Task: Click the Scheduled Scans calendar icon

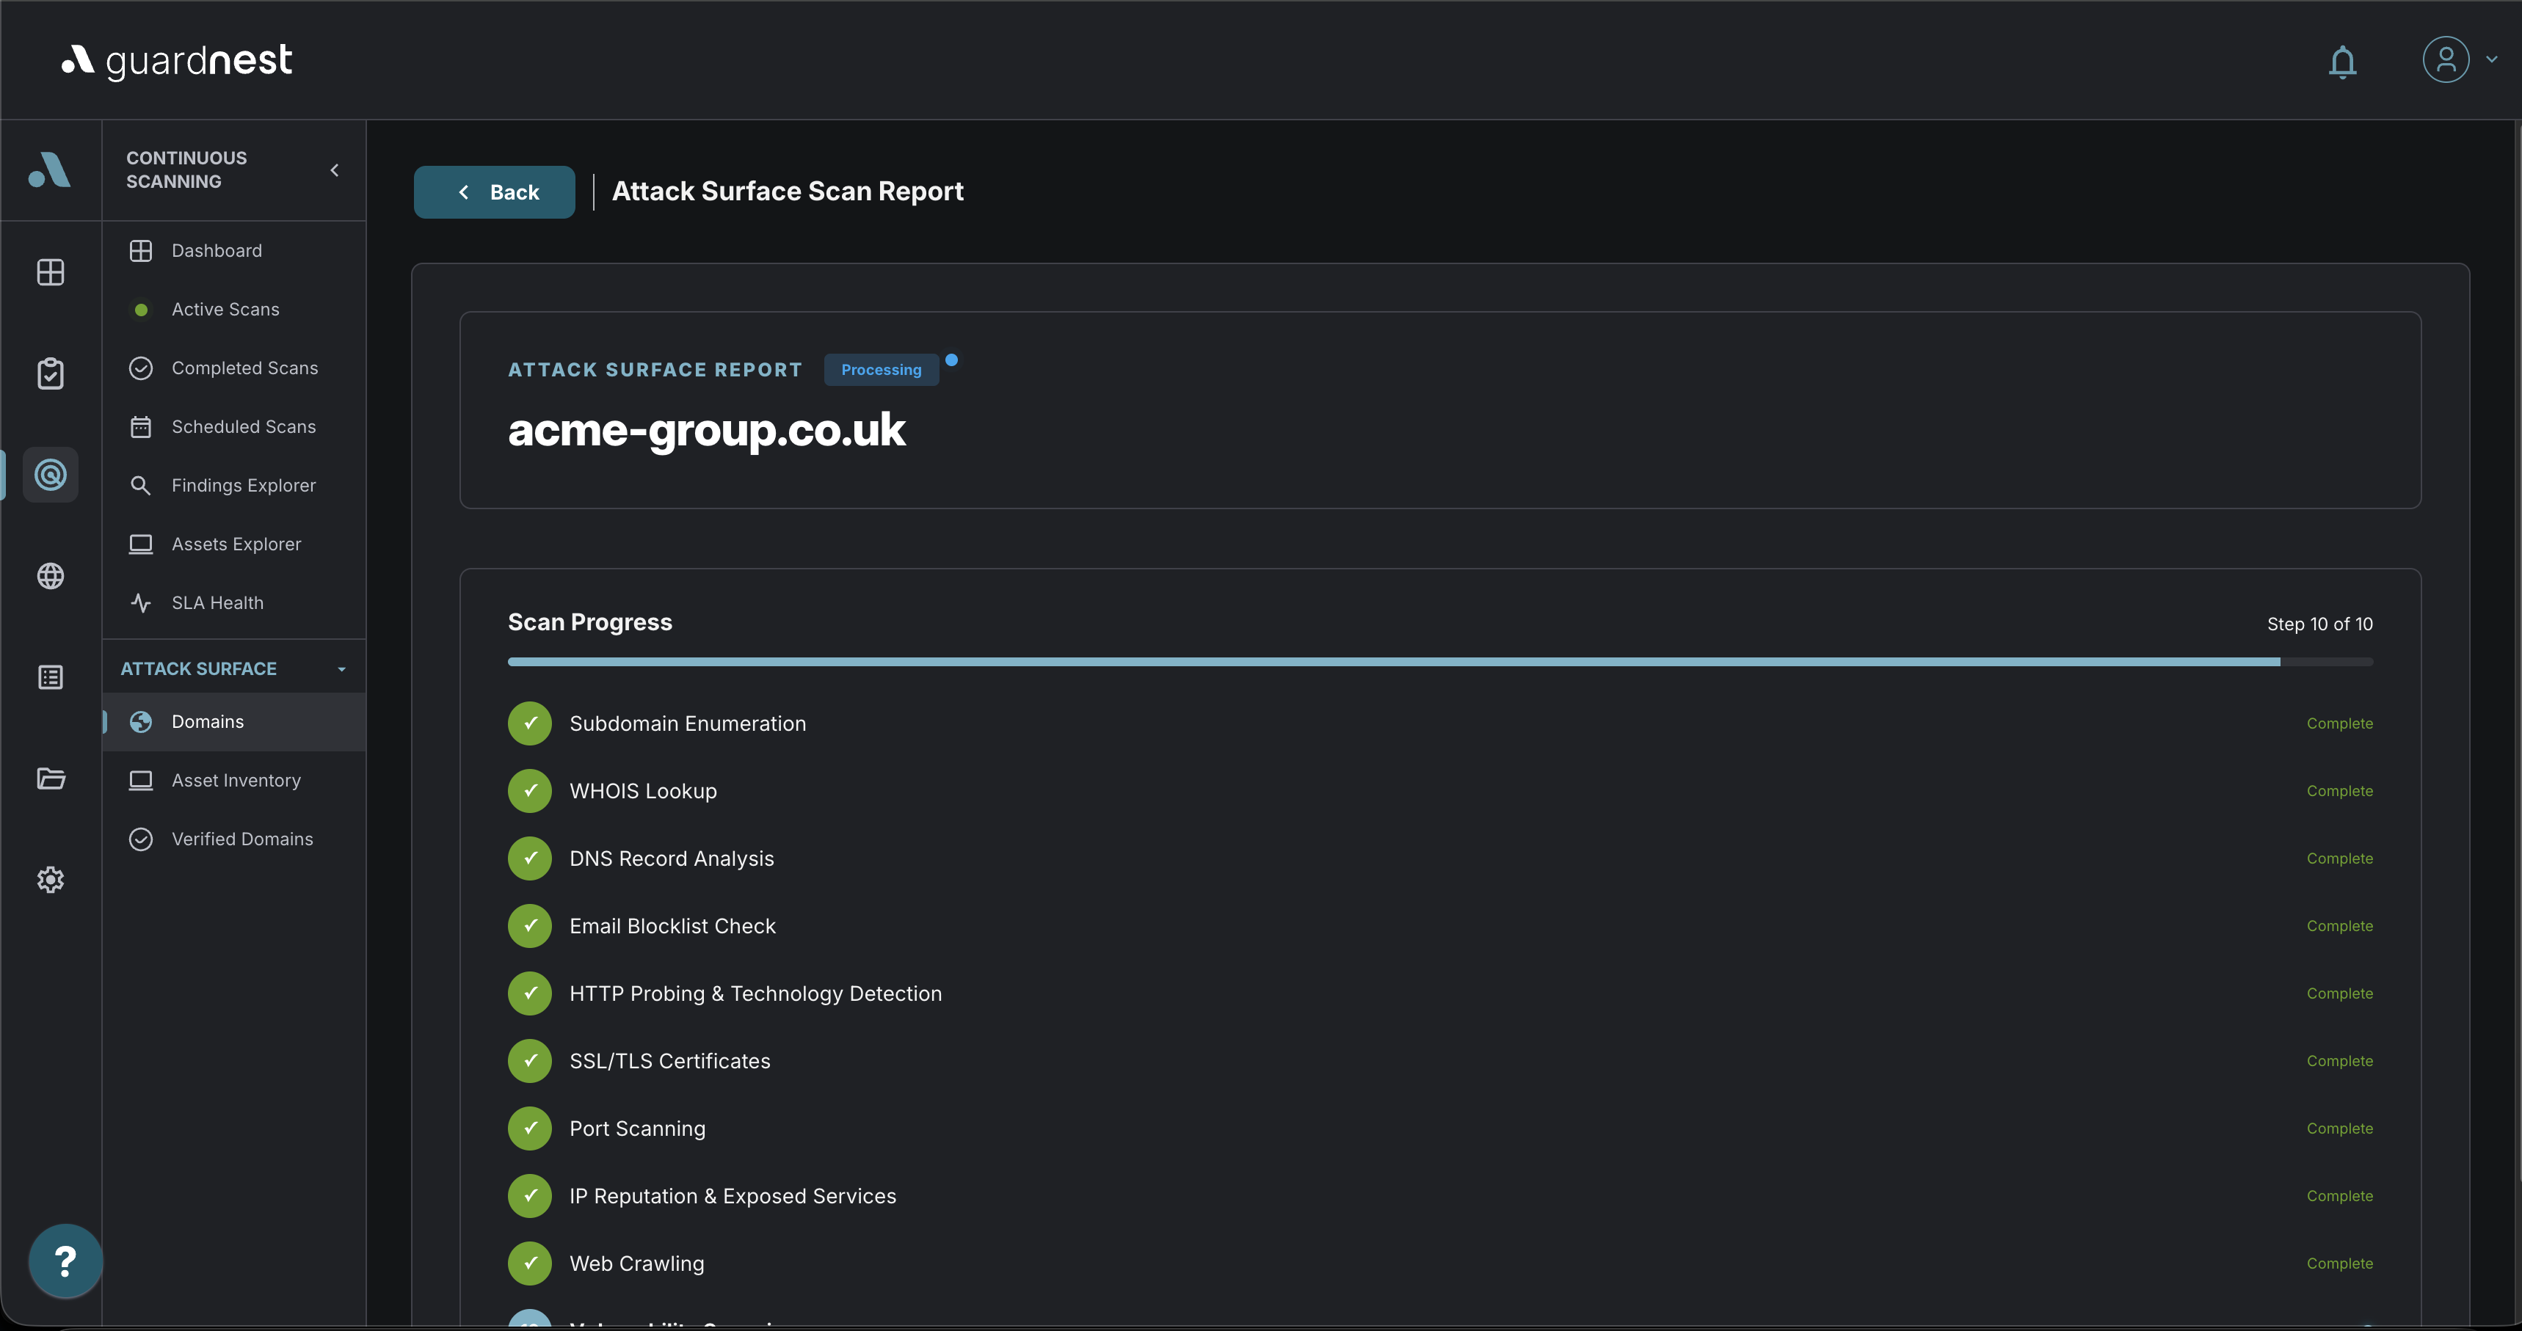Action: tap(141, 427)
